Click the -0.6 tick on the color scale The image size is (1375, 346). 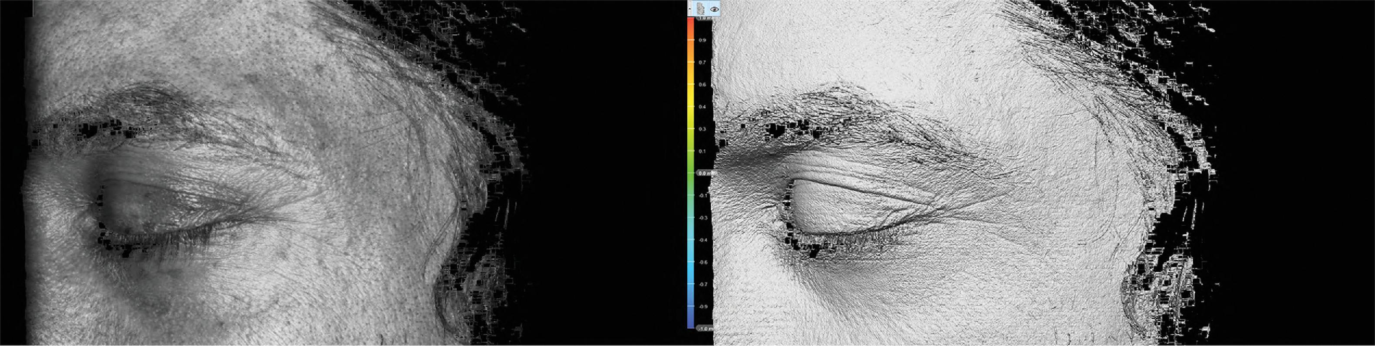(x=702, y=263)
